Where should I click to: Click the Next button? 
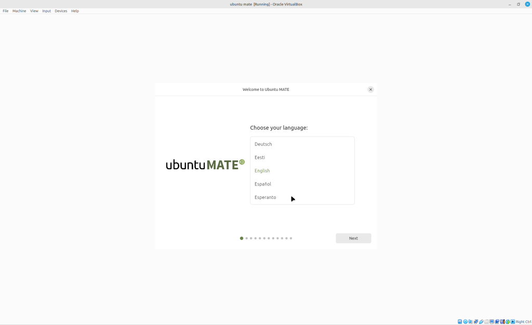tap(353, 238)
